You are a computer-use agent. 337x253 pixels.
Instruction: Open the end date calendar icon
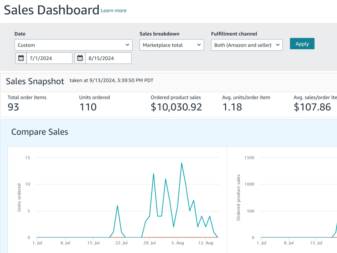click(x=80, y=58)
